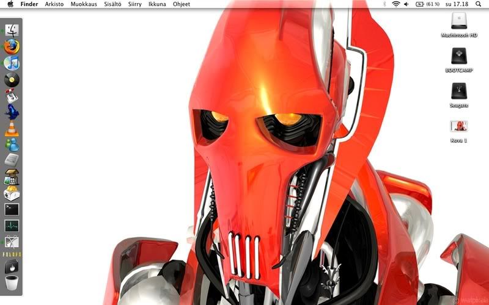The image size is (489, 305).
Task: Open the Sisältö menu
Action: (x=112, y=4)
